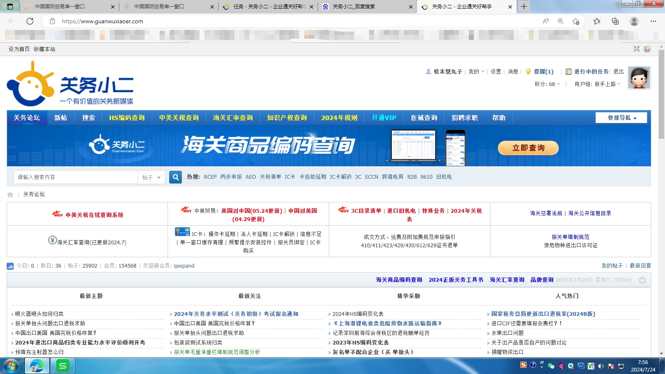This screenshot has height=374, width=665.
Task: Click the blue search magnifier button
Action: pyautogui.click(x=175, y=177)
